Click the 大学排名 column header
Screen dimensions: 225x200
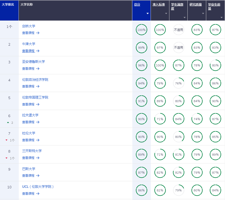[x=9, y=10]
